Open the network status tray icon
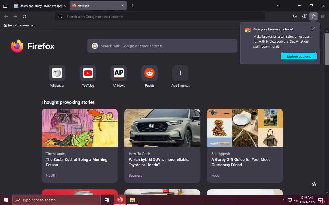This screenshot has width=329, height=205. (290, 200)
